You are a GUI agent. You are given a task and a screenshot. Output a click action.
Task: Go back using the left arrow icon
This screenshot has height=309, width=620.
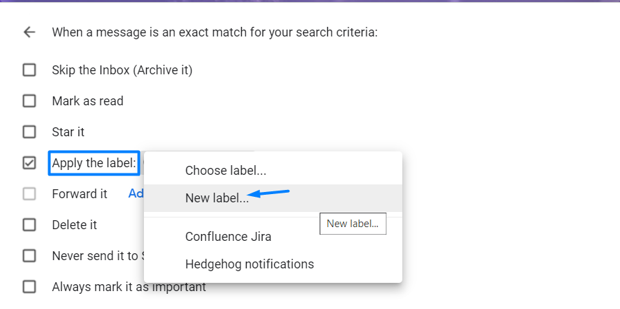pos(30,32)
